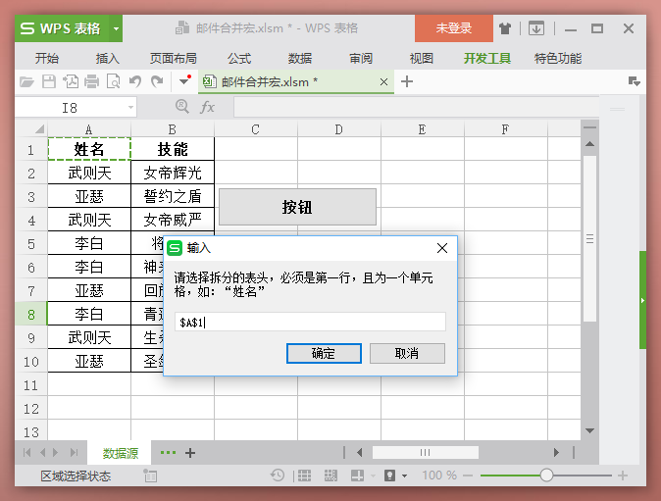
Task: Open the WPS 表格 application menu dropdown
Action: pos(117,28)
